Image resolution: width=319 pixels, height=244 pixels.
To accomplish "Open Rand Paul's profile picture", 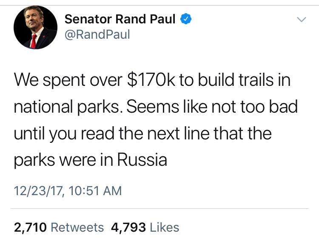I will click(x=35, y=28).
